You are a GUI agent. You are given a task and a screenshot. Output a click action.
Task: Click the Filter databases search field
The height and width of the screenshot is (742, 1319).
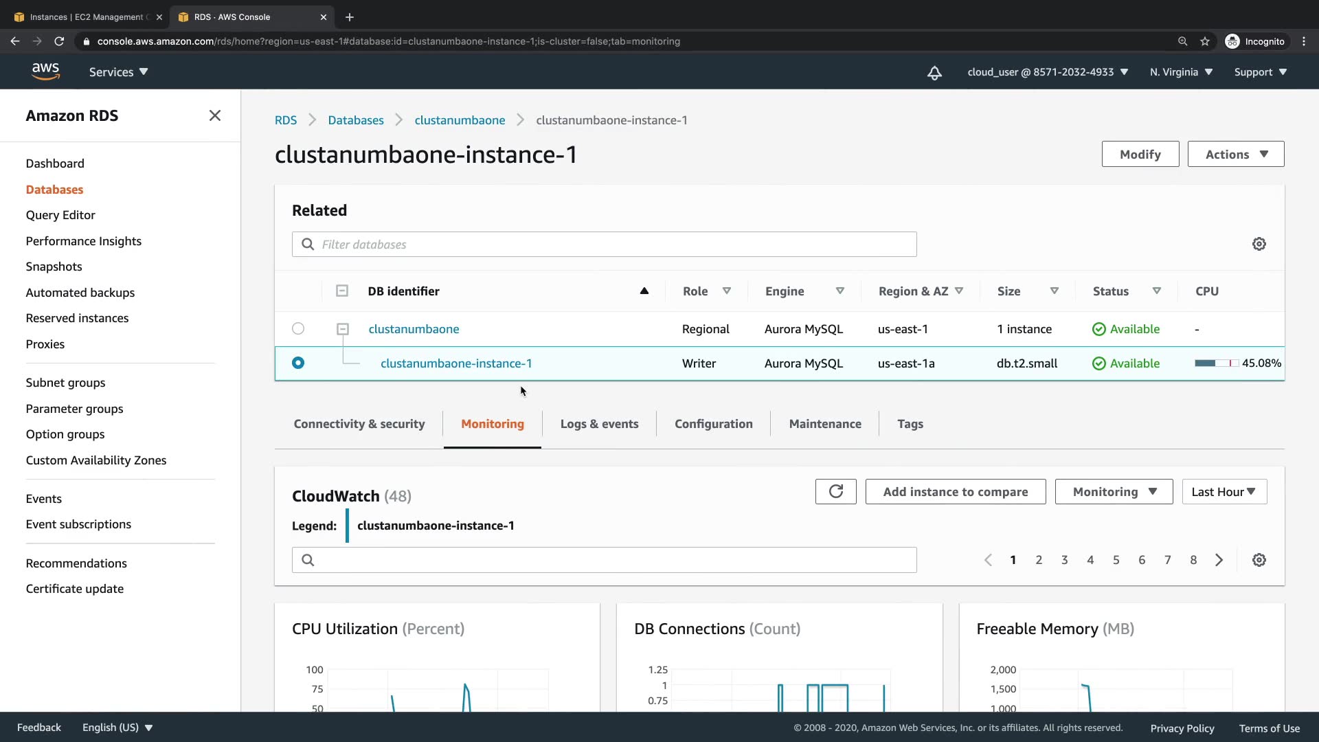pos(605,245)
